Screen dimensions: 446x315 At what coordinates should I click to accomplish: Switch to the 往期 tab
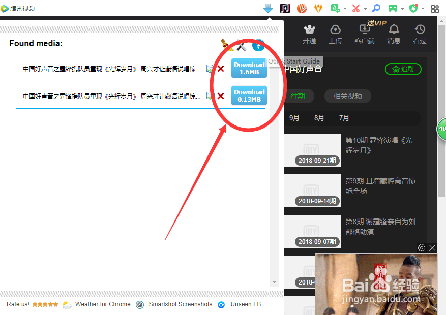coord(298,97)
